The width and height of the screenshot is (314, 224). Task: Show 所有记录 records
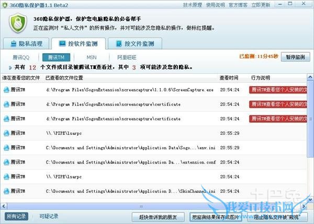pos(16,216)
